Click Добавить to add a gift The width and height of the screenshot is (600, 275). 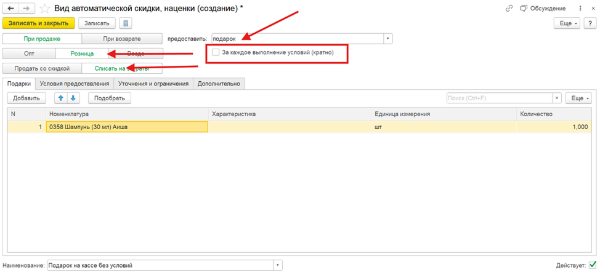[x=26, y=98]
